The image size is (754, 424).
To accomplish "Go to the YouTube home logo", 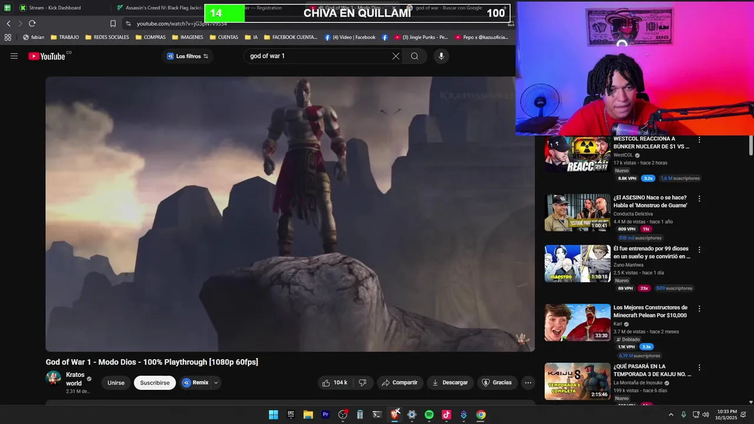I will [x=47, y=56].
